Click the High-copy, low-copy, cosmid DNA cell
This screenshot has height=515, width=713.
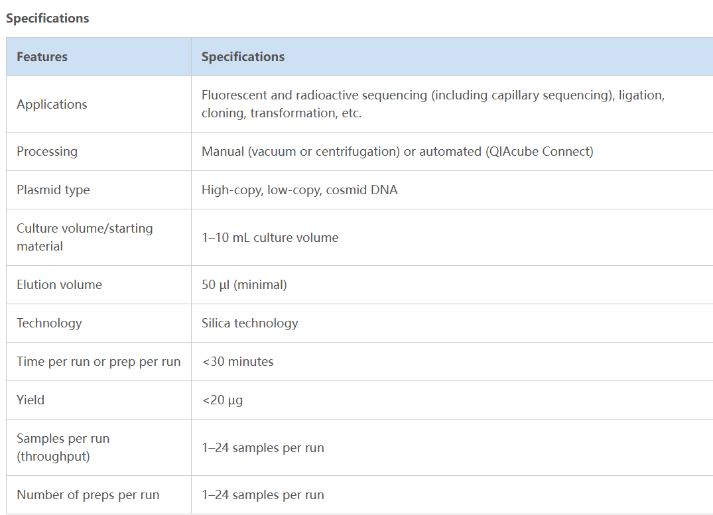point(299,190)
